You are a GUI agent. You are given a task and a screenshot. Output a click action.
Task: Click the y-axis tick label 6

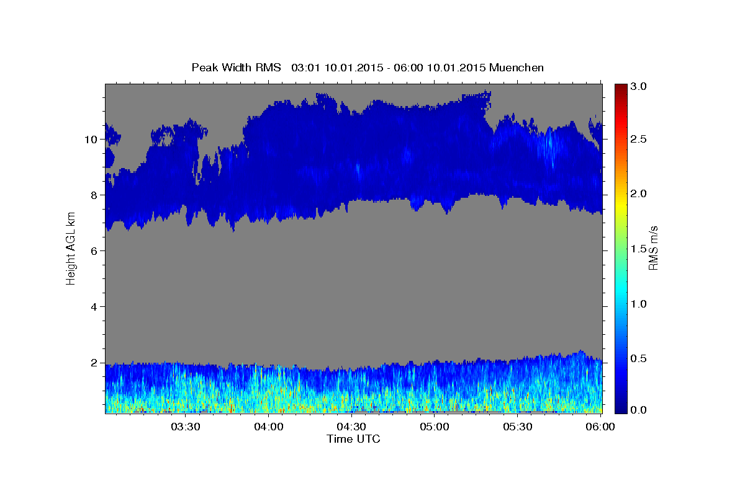pos(94,251)
